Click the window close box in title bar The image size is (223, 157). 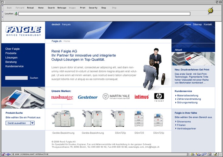pos(2,2)
